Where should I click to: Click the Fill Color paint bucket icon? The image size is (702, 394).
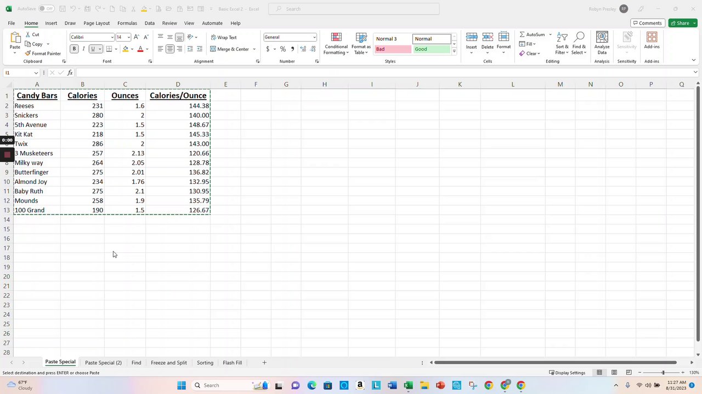tap(126, 49)
